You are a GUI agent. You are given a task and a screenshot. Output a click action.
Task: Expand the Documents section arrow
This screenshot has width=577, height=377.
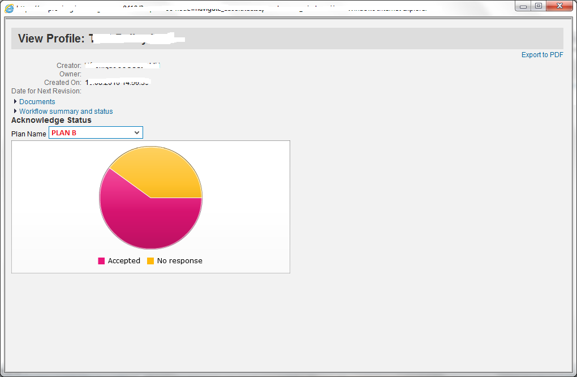click(x=15, y=101)
